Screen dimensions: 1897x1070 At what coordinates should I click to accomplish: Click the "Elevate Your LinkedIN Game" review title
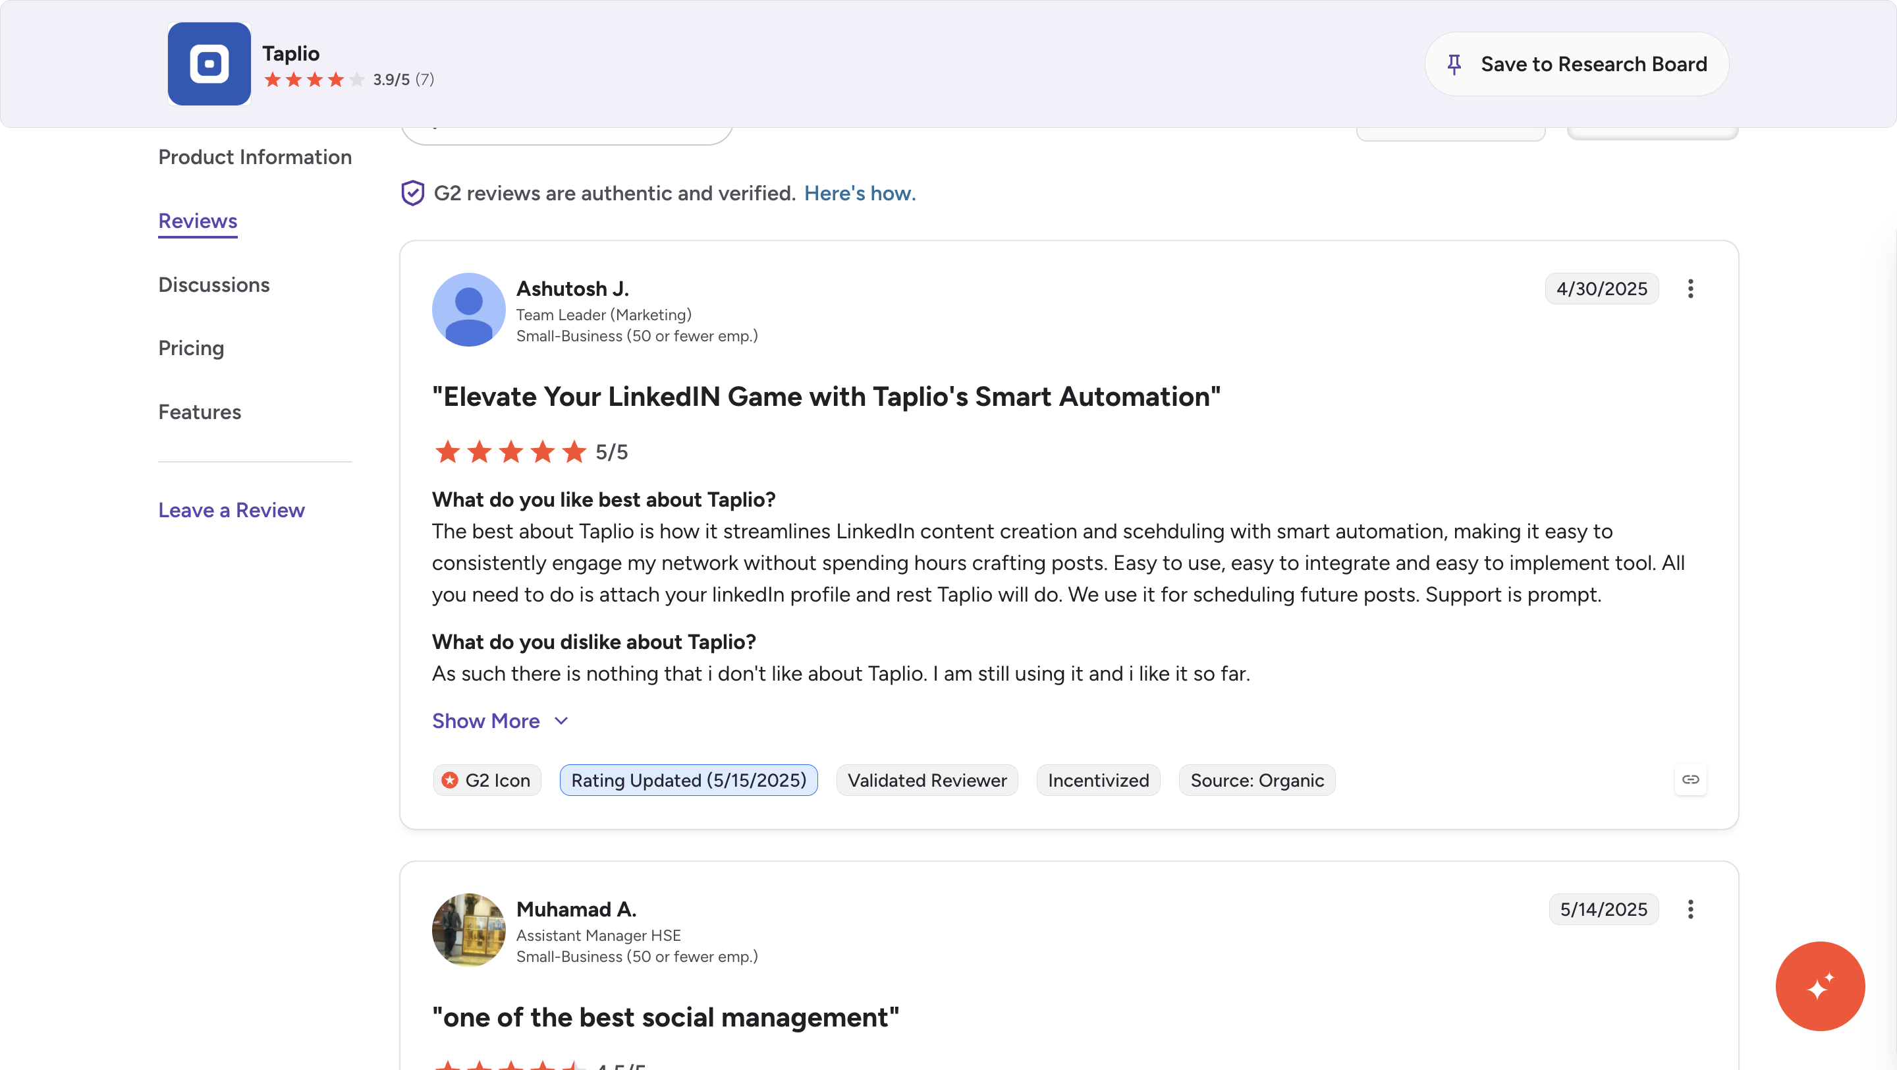tap(826, 397)
